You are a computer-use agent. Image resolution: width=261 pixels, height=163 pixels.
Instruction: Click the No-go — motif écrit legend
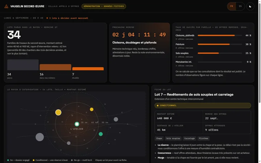coord(82,160)
